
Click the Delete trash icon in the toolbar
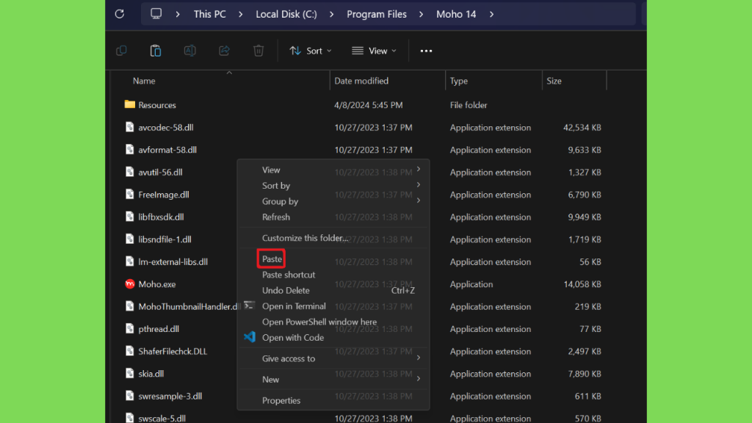pyautogui.click(x=258, y=51)
